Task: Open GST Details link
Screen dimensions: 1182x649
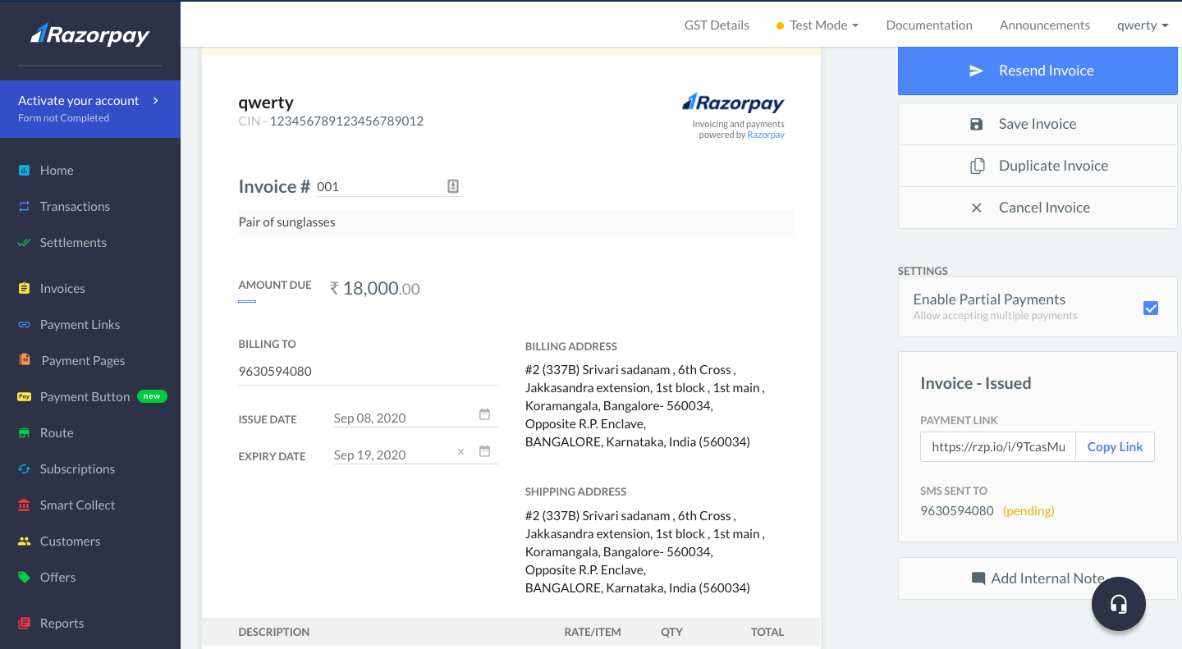Action: [717, 25]
